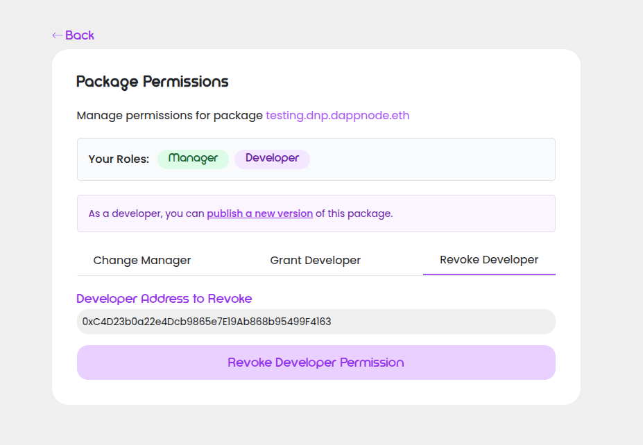Click the Developer Address to Revoke input field

pos(316,322)
